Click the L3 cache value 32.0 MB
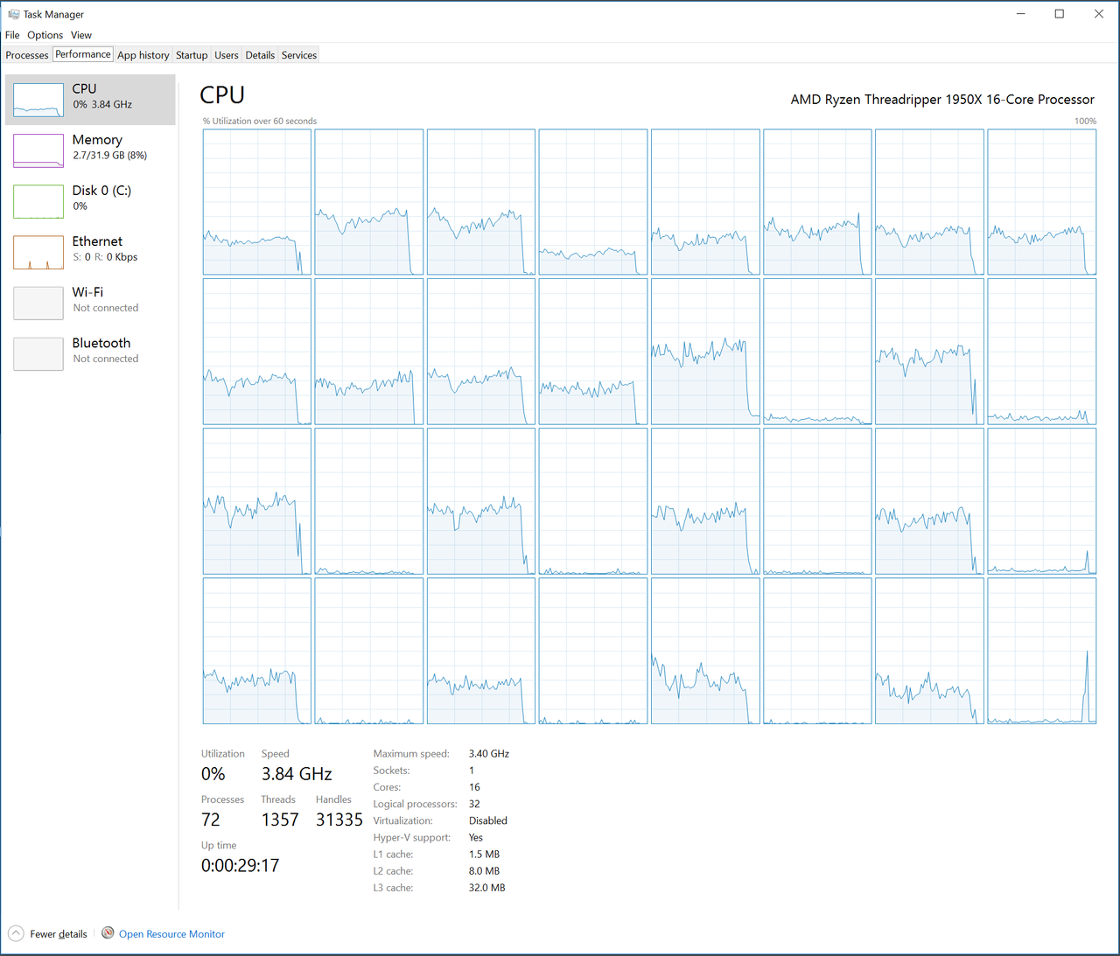Screen dimensions: 1120x956 [x=487, y=888]
